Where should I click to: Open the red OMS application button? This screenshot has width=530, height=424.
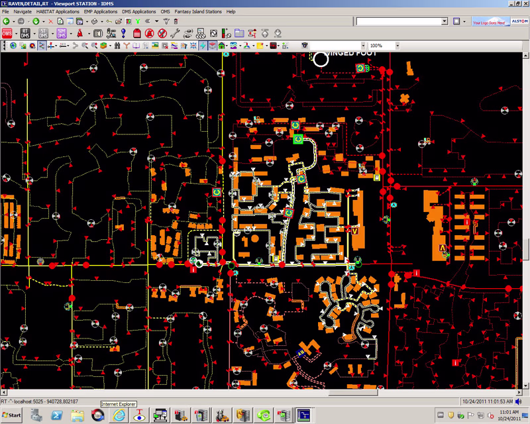coord(7,34)
